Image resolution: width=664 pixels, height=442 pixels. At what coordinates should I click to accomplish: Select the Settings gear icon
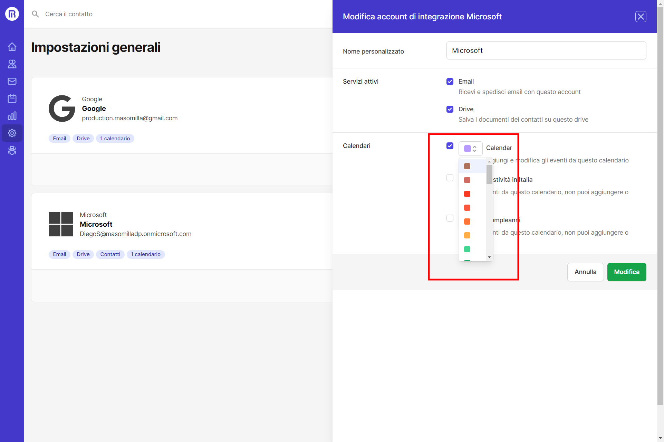click(12, 133)
